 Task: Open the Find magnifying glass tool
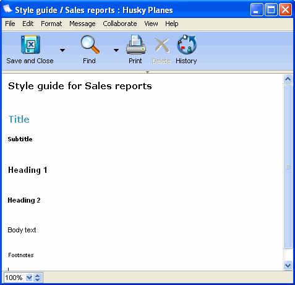pyautogui.click(x=90, y=45)
